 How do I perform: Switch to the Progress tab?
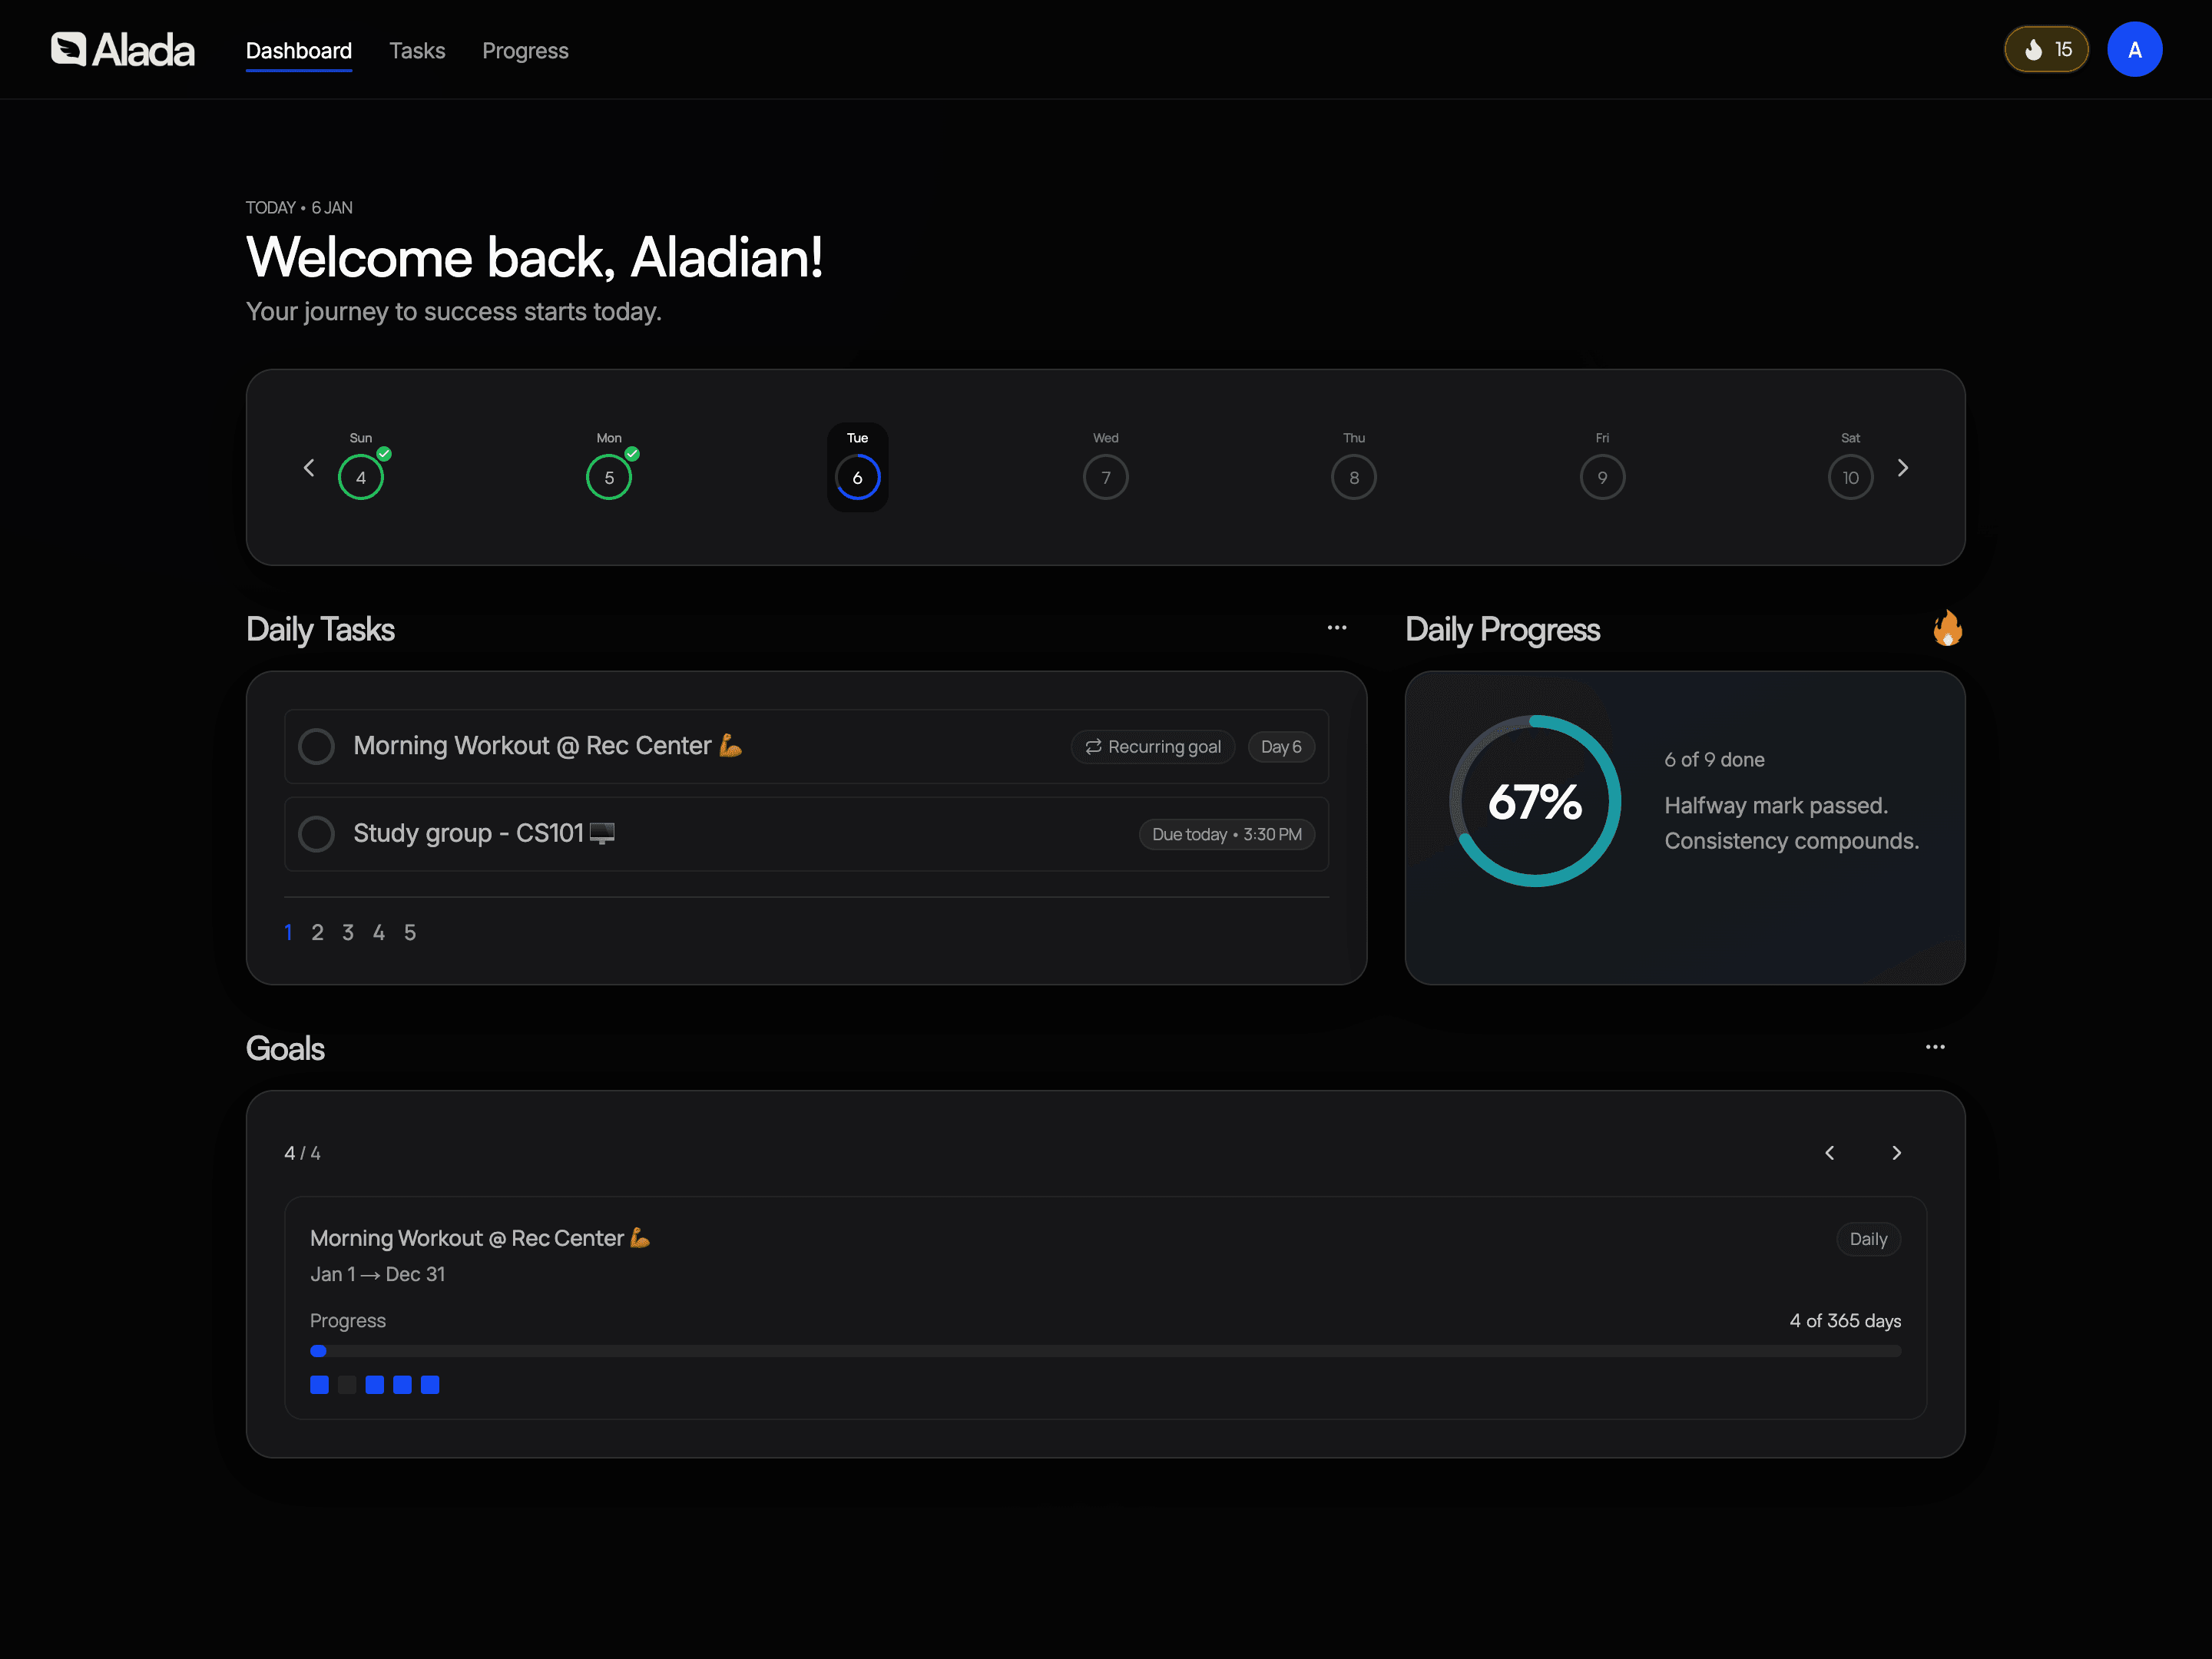525,50
